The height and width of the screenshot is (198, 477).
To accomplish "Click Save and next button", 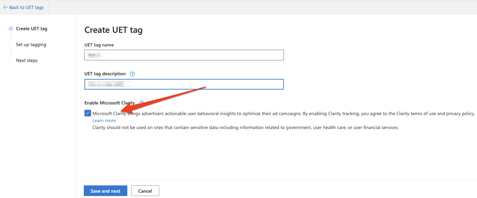I will click(x=105, y=191).
